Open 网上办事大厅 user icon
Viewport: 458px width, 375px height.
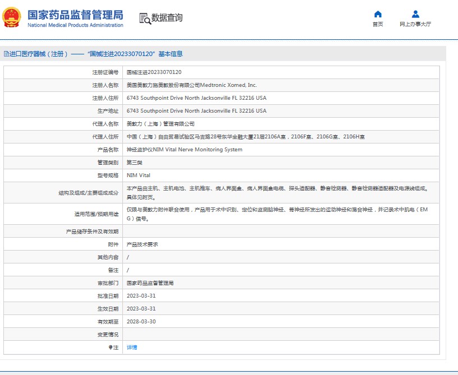point(415,14)
